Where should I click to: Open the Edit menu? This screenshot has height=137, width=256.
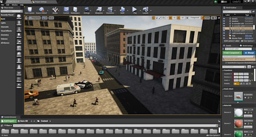pos(8,5)
